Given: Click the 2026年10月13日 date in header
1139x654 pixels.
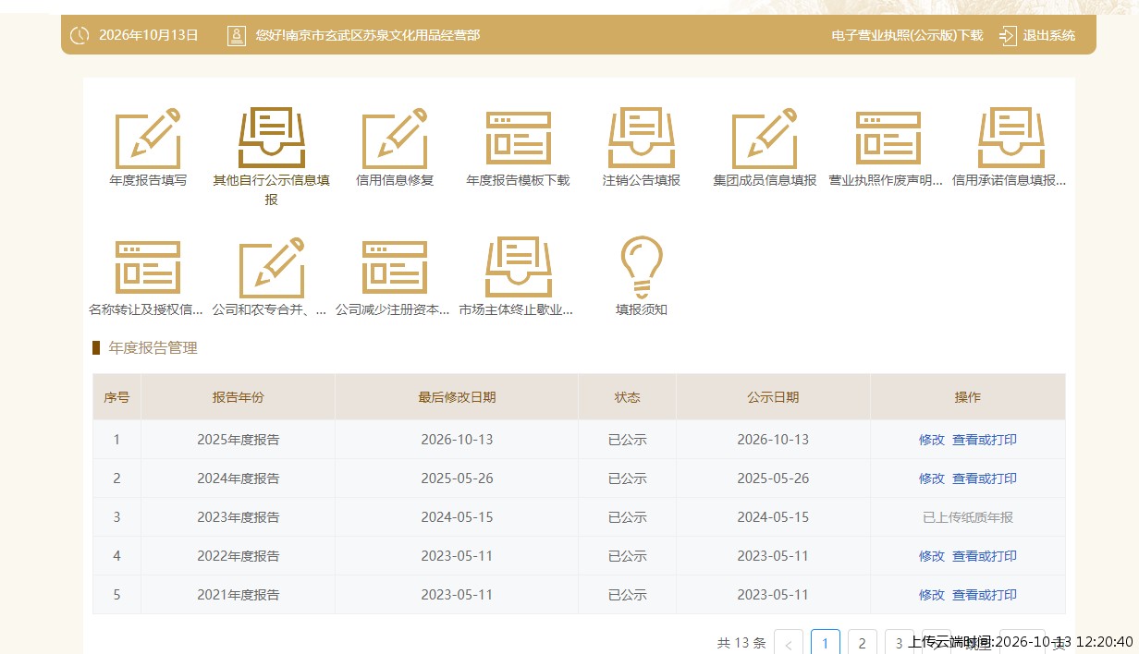Looking at the screenshot, I should tap(149, 36).
